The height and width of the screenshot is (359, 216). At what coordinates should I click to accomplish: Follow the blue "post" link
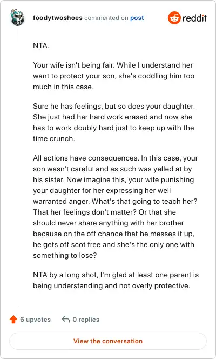[137, 18]
